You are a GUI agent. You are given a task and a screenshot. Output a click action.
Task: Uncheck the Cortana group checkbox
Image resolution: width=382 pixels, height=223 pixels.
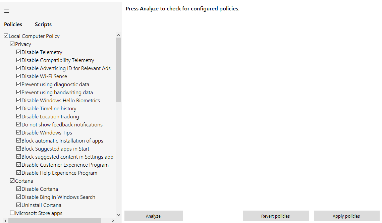12,181
